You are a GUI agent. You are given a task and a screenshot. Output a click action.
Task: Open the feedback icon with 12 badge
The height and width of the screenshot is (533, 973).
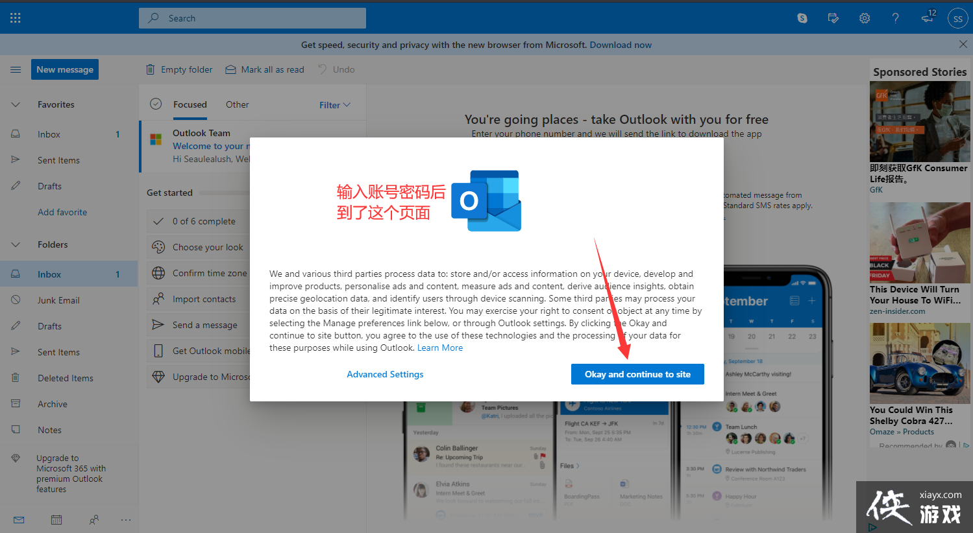928,17
